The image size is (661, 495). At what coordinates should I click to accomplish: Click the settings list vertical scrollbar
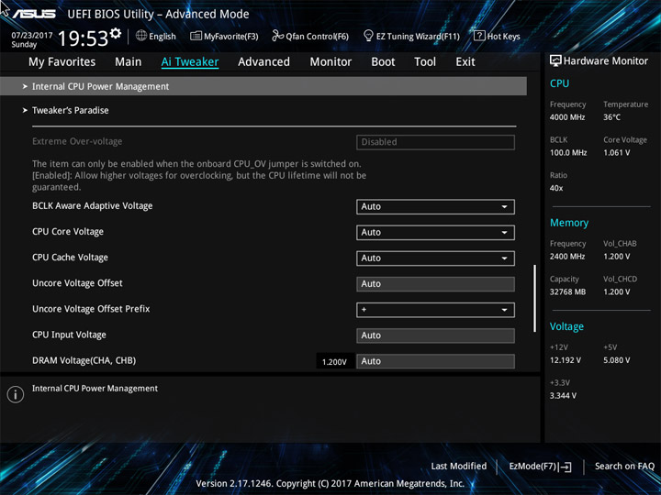(x=535, y=298)
